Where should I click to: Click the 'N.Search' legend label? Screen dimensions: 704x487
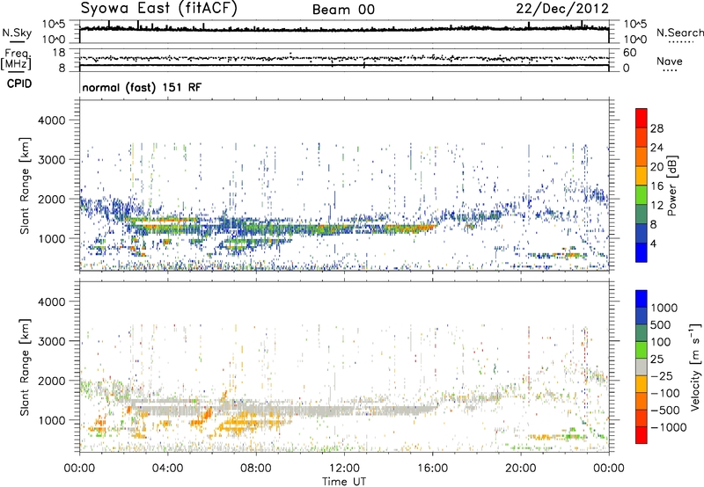pos(679,33)
